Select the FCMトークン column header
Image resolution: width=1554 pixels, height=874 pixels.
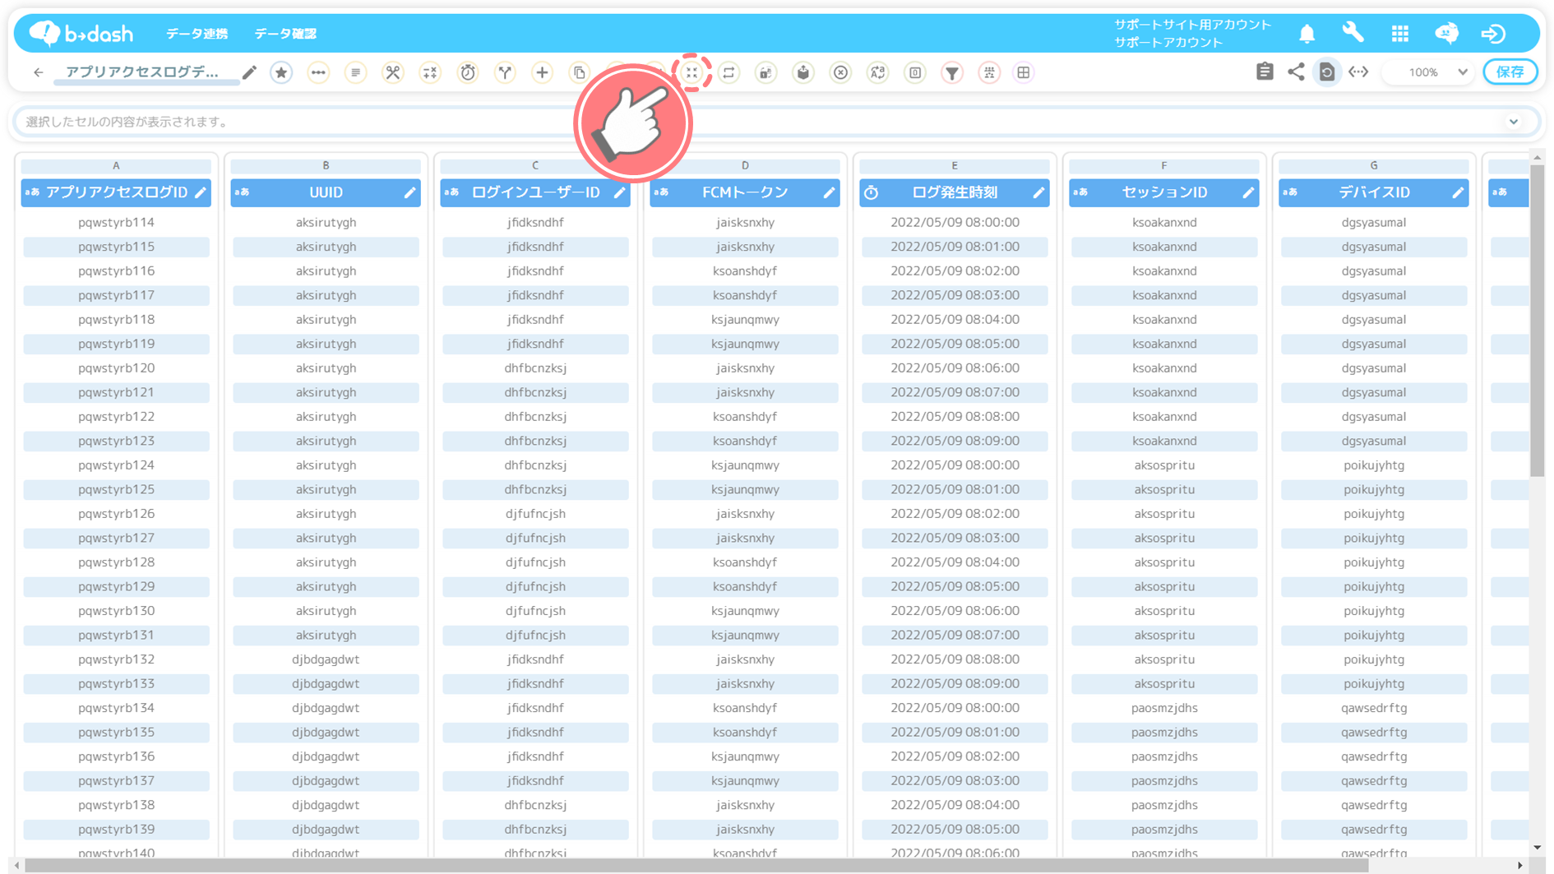tap(745, 192)
